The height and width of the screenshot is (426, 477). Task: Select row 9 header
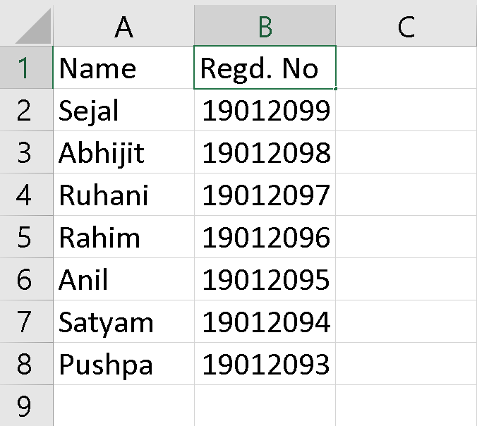click(x=26, y=406)
